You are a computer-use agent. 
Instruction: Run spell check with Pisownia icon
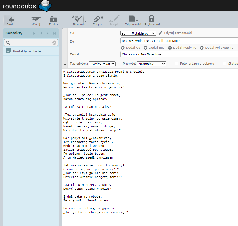coord(77,19)
